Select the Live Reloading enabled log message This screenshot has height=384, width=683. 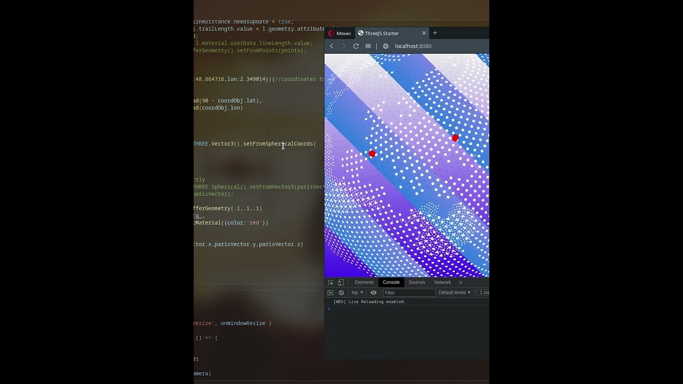pos(370,302)
